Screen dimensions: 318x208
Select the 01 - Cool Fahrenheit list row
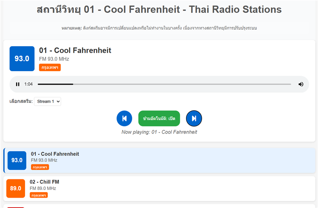coord(159,161)
